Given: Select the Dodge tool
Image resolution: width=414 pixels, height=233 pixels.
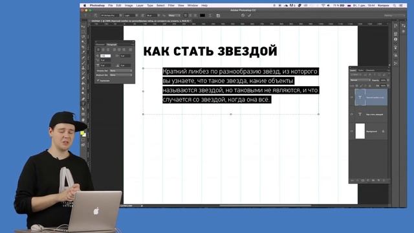Looking at the screenshot, I should point(83,93).
